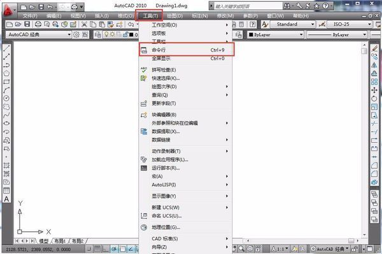Expand the 工作空间(O) submenu
Viewport: 382px width, 254px height.
coord(185,25)
